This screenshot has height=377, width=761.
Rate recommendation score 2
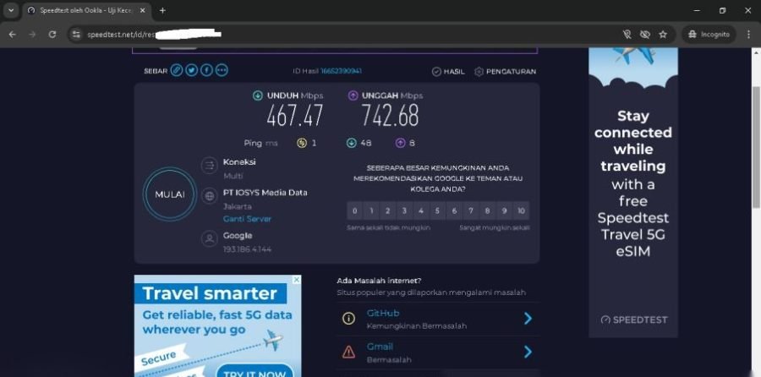pos(388,210)
